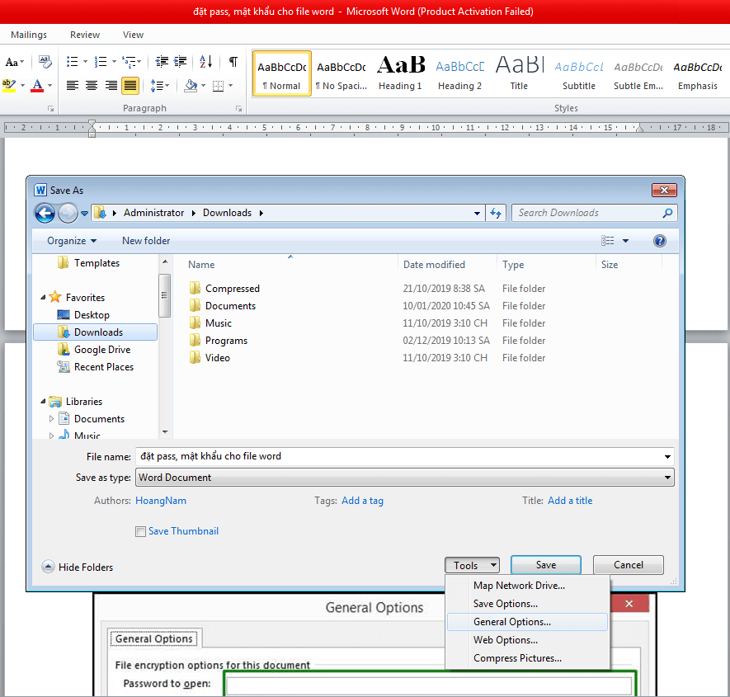This screenshot has height=697, width=730.
Task: Click the red Font Color icon
Action: tap(37, 85)
